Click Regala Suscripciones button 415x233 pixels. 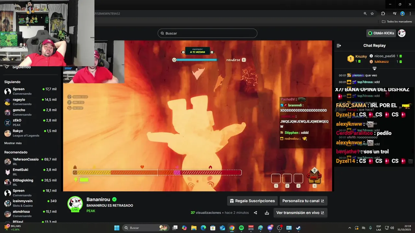click(252, 201)
